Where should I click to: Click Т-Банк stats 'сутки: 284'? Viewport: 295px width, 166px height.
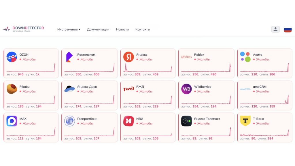pos(265,138)
